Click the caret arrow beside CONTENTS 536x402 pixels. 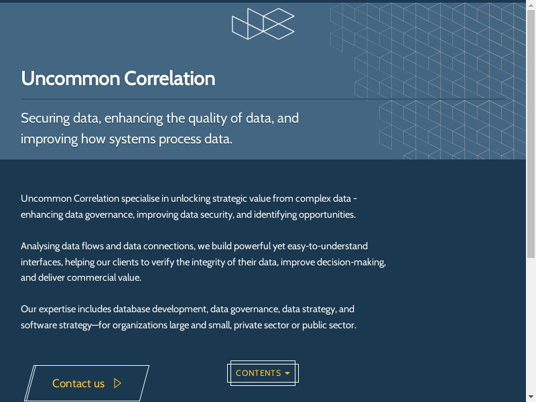(287, 373)
